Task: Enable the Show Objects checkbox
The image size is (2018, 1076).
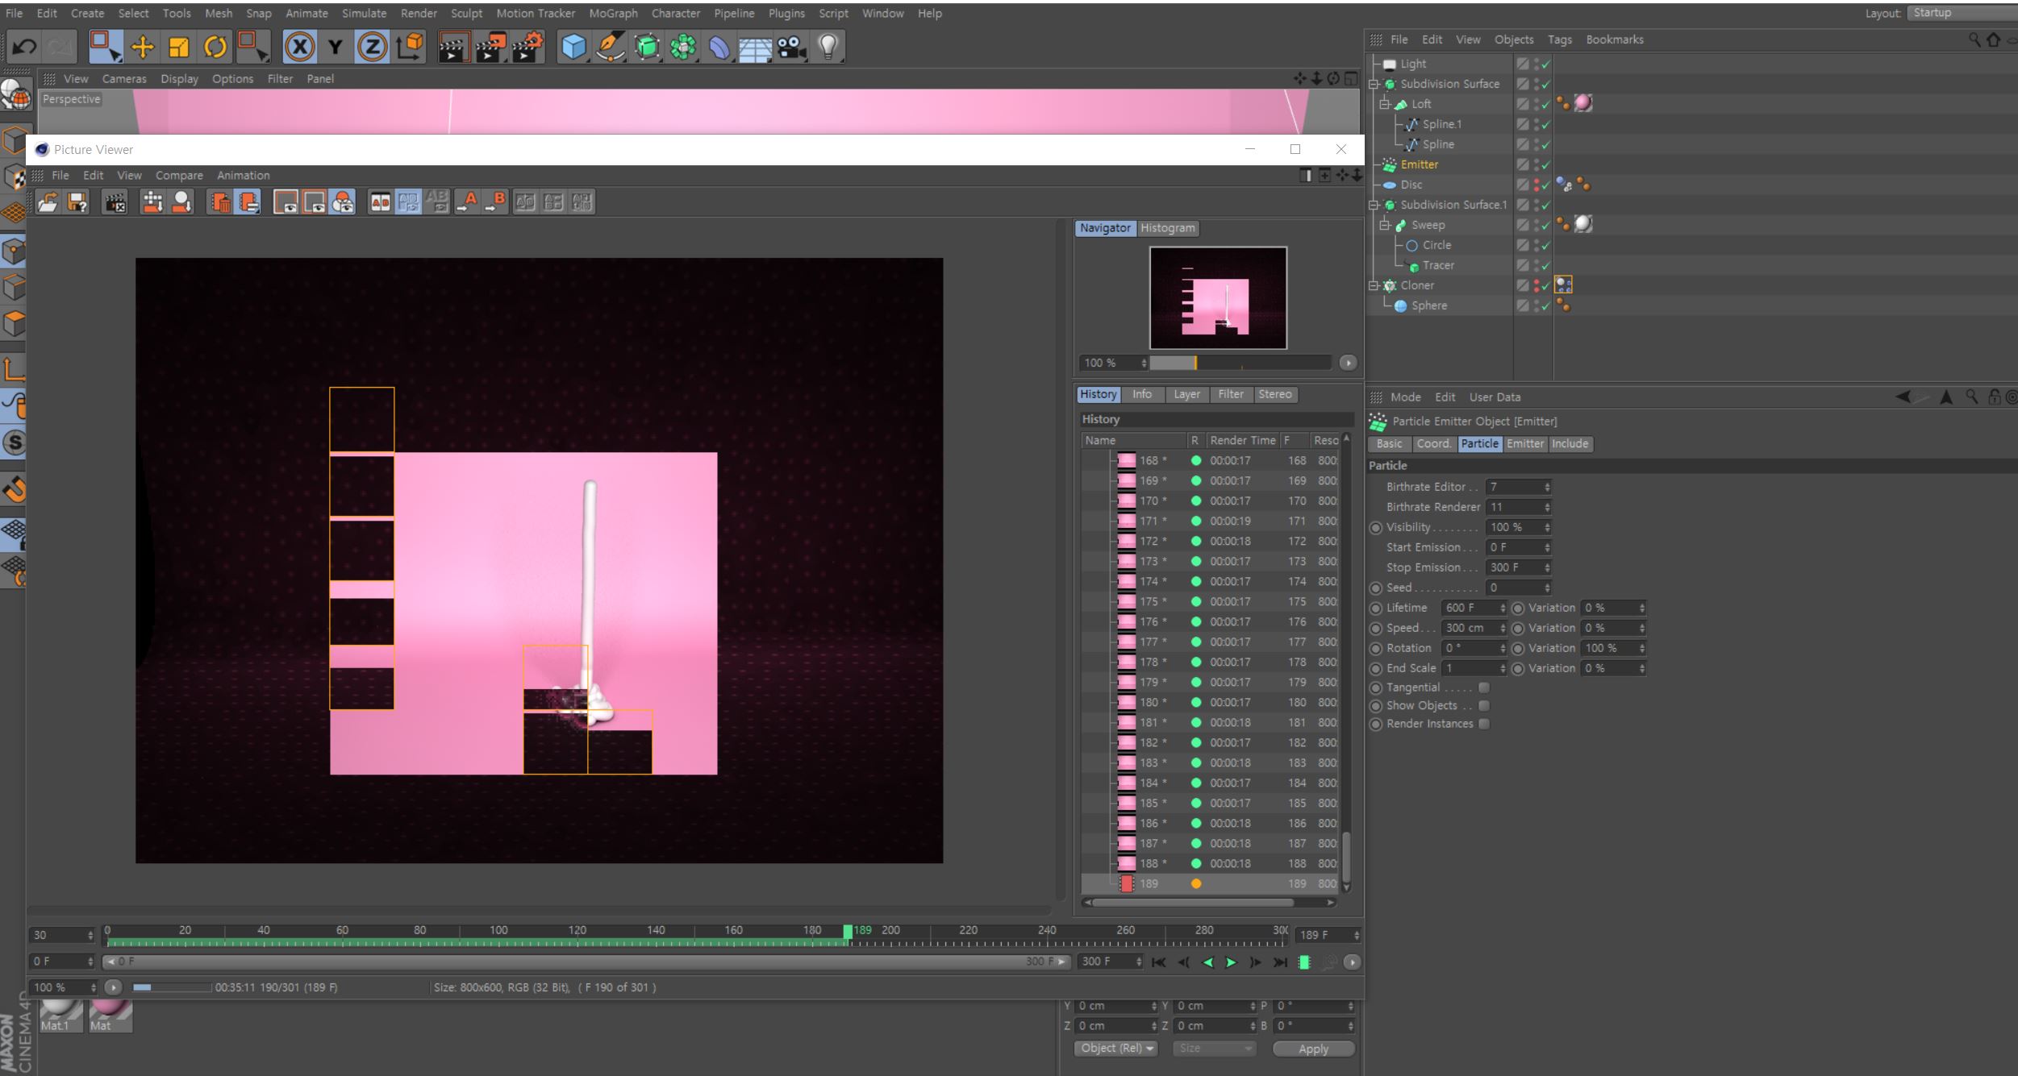Action: tap(1484, 705)
